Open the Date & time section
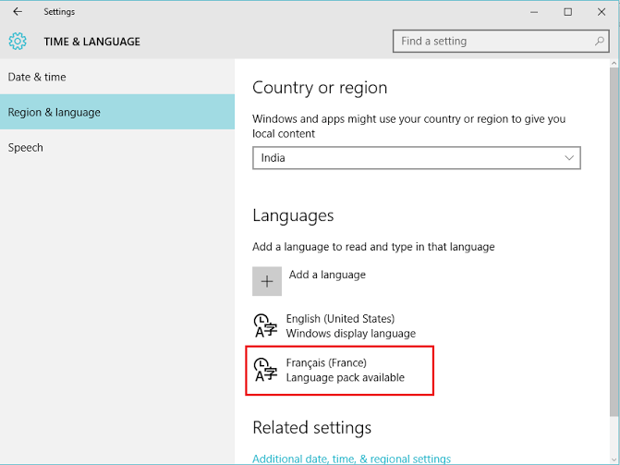Image resolution: width=620 pixels, height=465 pixels. pyautogui.click(x=117, y=77)
